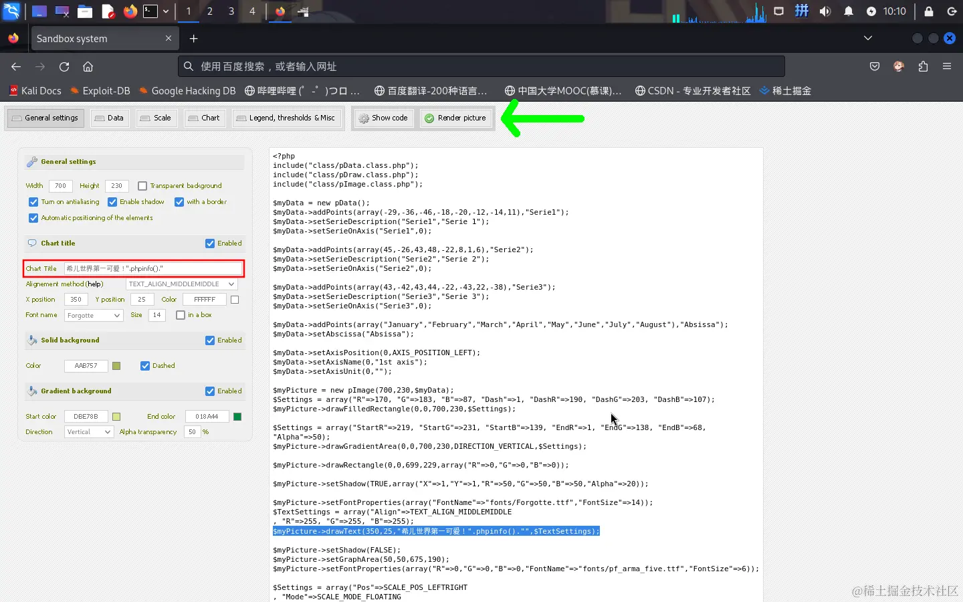Viewport: 963px width, 602px height.
Task: Switch to the General settings tab
Action: (45, 118)
